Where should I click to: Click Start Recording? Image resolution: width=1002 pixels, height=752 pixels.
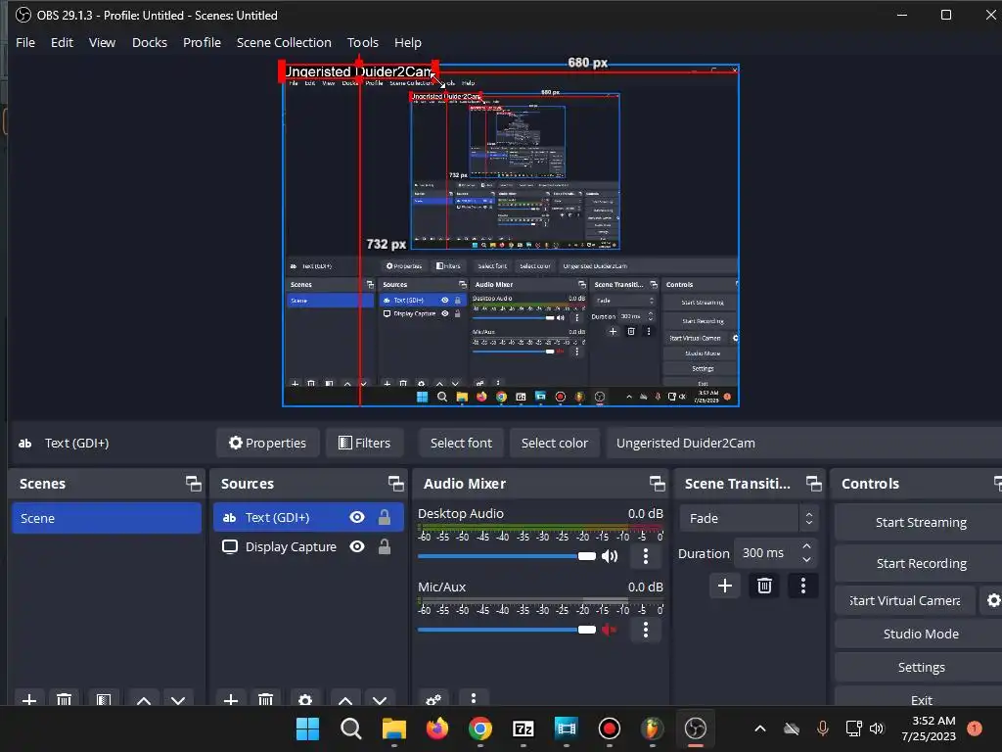[920, 563]
